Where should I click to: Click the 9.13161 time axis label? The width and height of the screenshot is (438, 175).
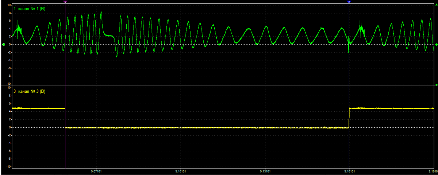pyautogui.click(x=265, y=171)
